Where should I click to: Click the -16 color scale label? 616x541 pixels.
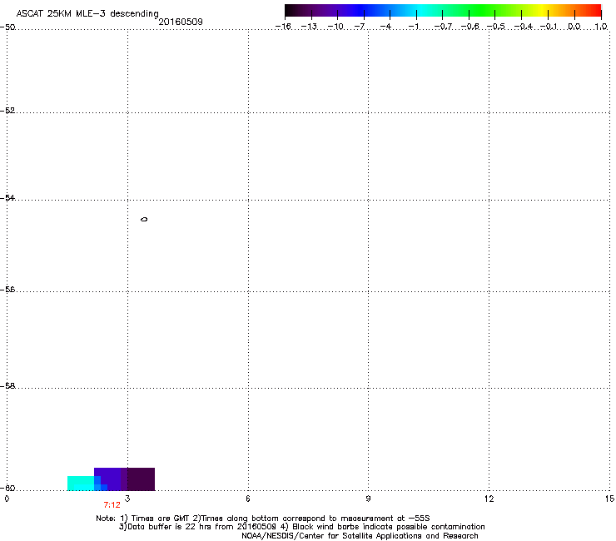click(283, 27)
